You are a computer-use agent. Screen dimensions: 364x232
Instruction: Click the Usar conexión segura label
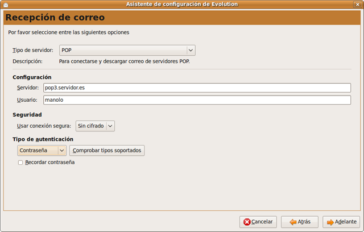(44, 126)
